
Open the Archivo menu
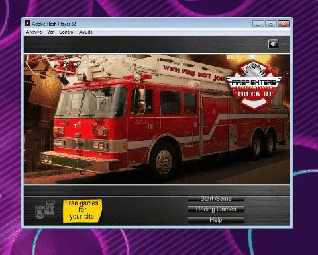point(34,32)
